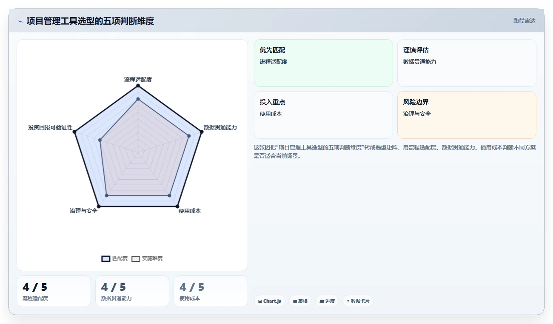Click the outer radar point at 投资回报可验证性
Image resolution: width=553 pixels, height=324 pixels.
click(74, 132)
